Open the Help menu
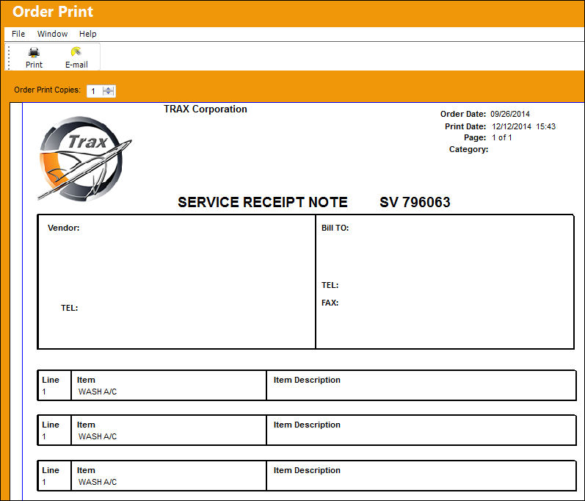 tap(87, 34)
